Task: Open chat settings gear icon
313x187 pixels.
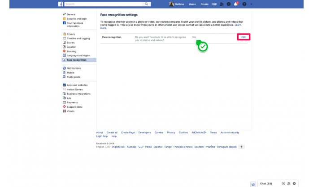Action: [294, 183]
